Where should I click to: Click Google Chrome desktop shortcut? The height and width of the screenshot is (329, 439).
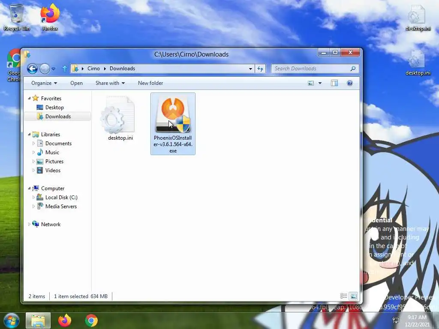click(14, 65)
